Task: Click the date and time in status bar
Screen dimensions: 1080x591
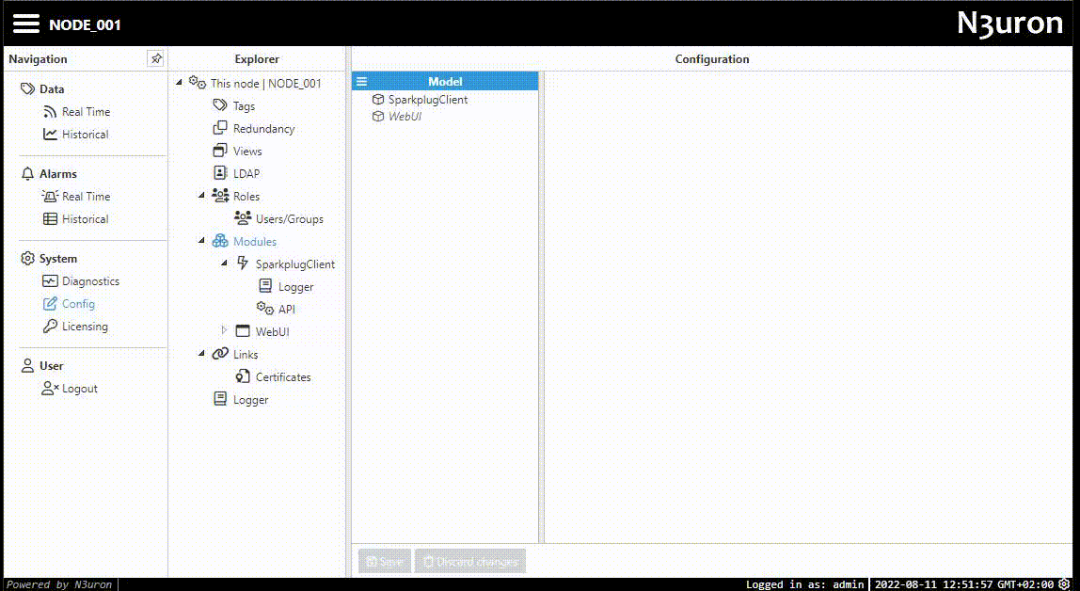Action: coord(964,584)
